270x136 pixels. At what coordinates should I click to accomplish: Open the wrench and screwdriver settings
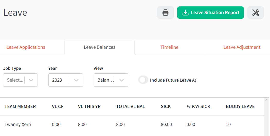(x=256, y=13)
